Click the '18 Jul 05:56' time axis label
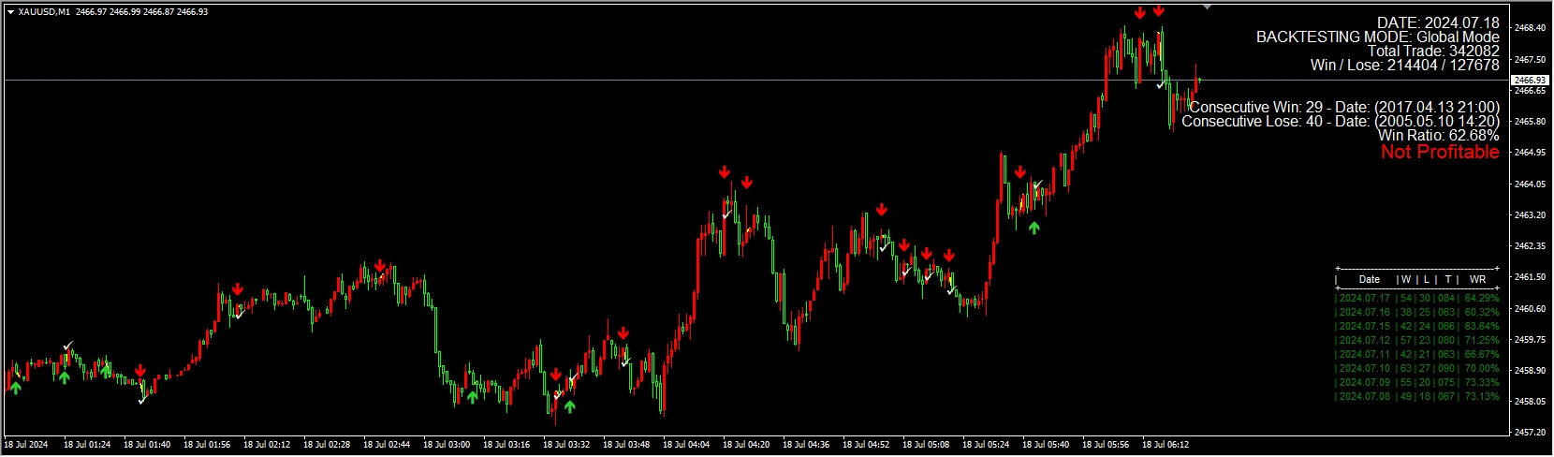The image size is (1554, 457). click(1106, 445)
